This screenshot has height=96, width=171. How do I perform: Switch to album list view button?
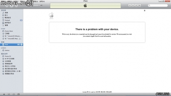(133, 5)
